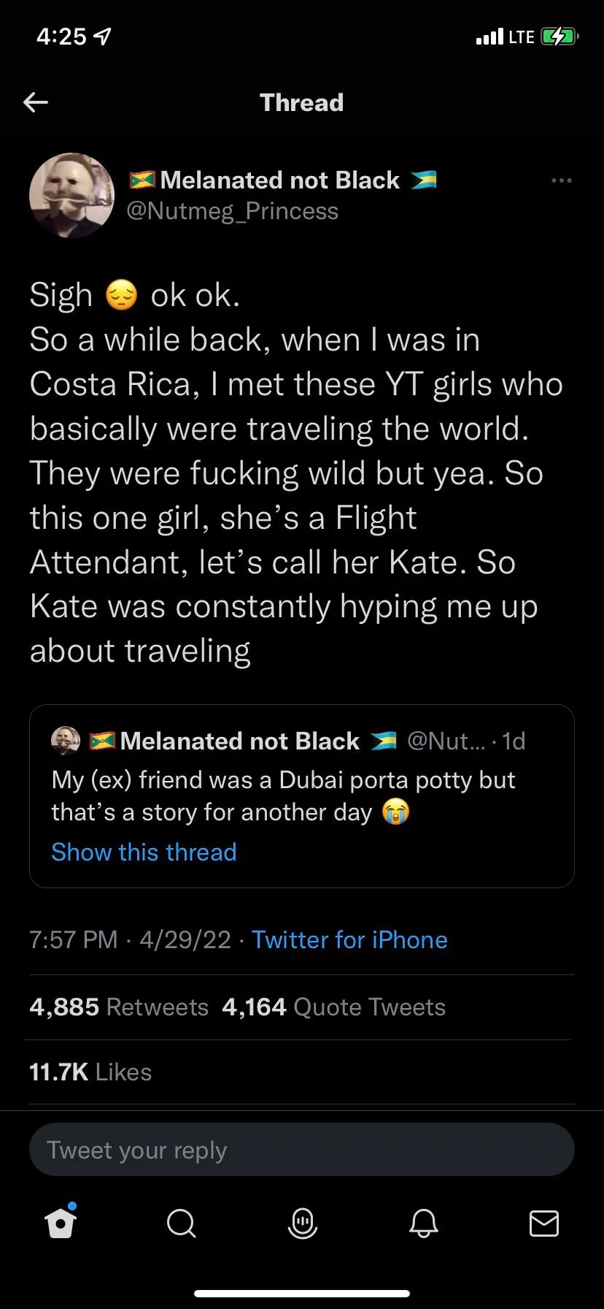This screenshot has width=604, height=1309.
Task: Open the Twitter for iPhone link
Action: 349,939
